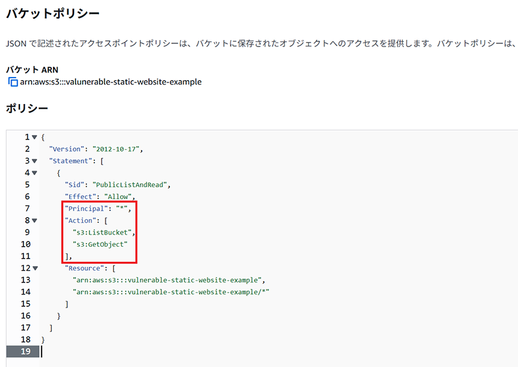Viewport: 518px width, 367px height.
Task: Click line number 5 in the gutter
Action: 27,185
